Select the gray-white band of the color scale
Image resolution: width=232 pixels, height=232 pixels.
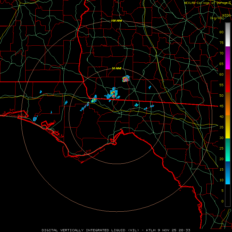point(228,35)
